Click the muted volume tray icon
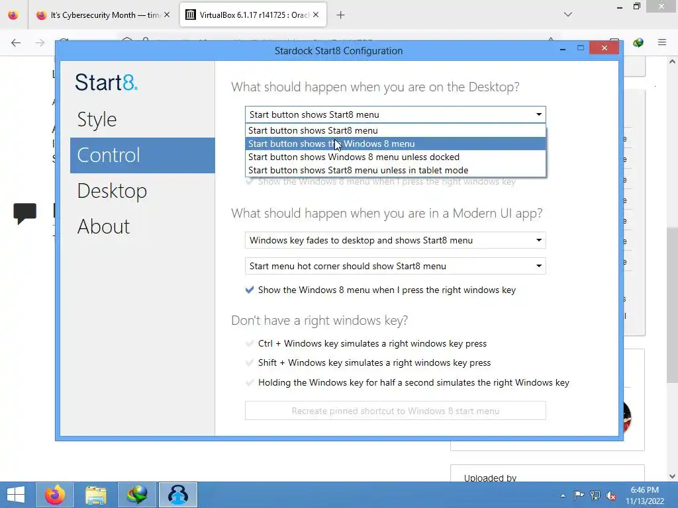 [611, 495]
